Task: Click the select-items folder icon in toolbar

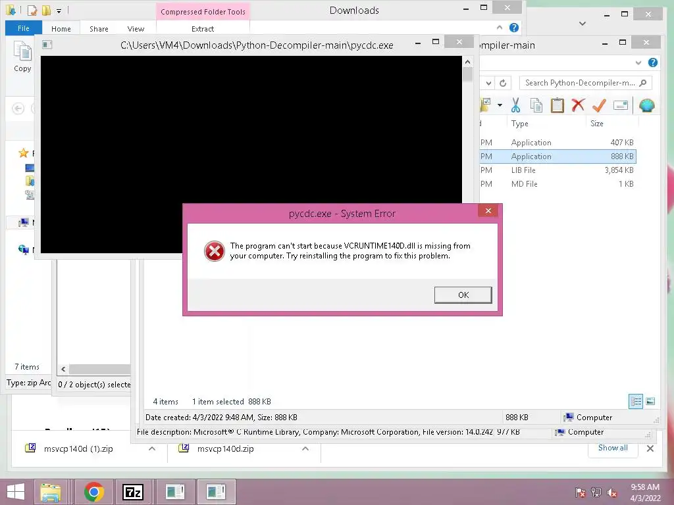Action: point(486,105)
